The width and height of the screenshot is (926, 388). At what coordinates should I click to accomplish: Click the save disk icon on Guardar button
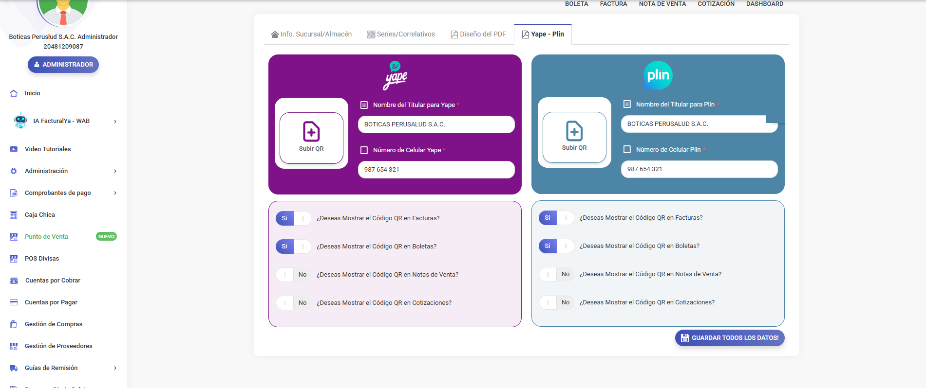click(x=685, y=338)
